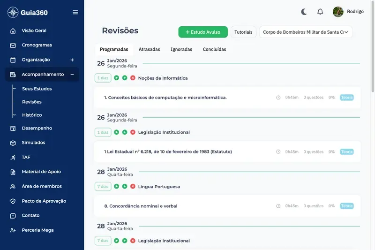Click red X for 28 Jan Legislação Institucional

point(133,241)
